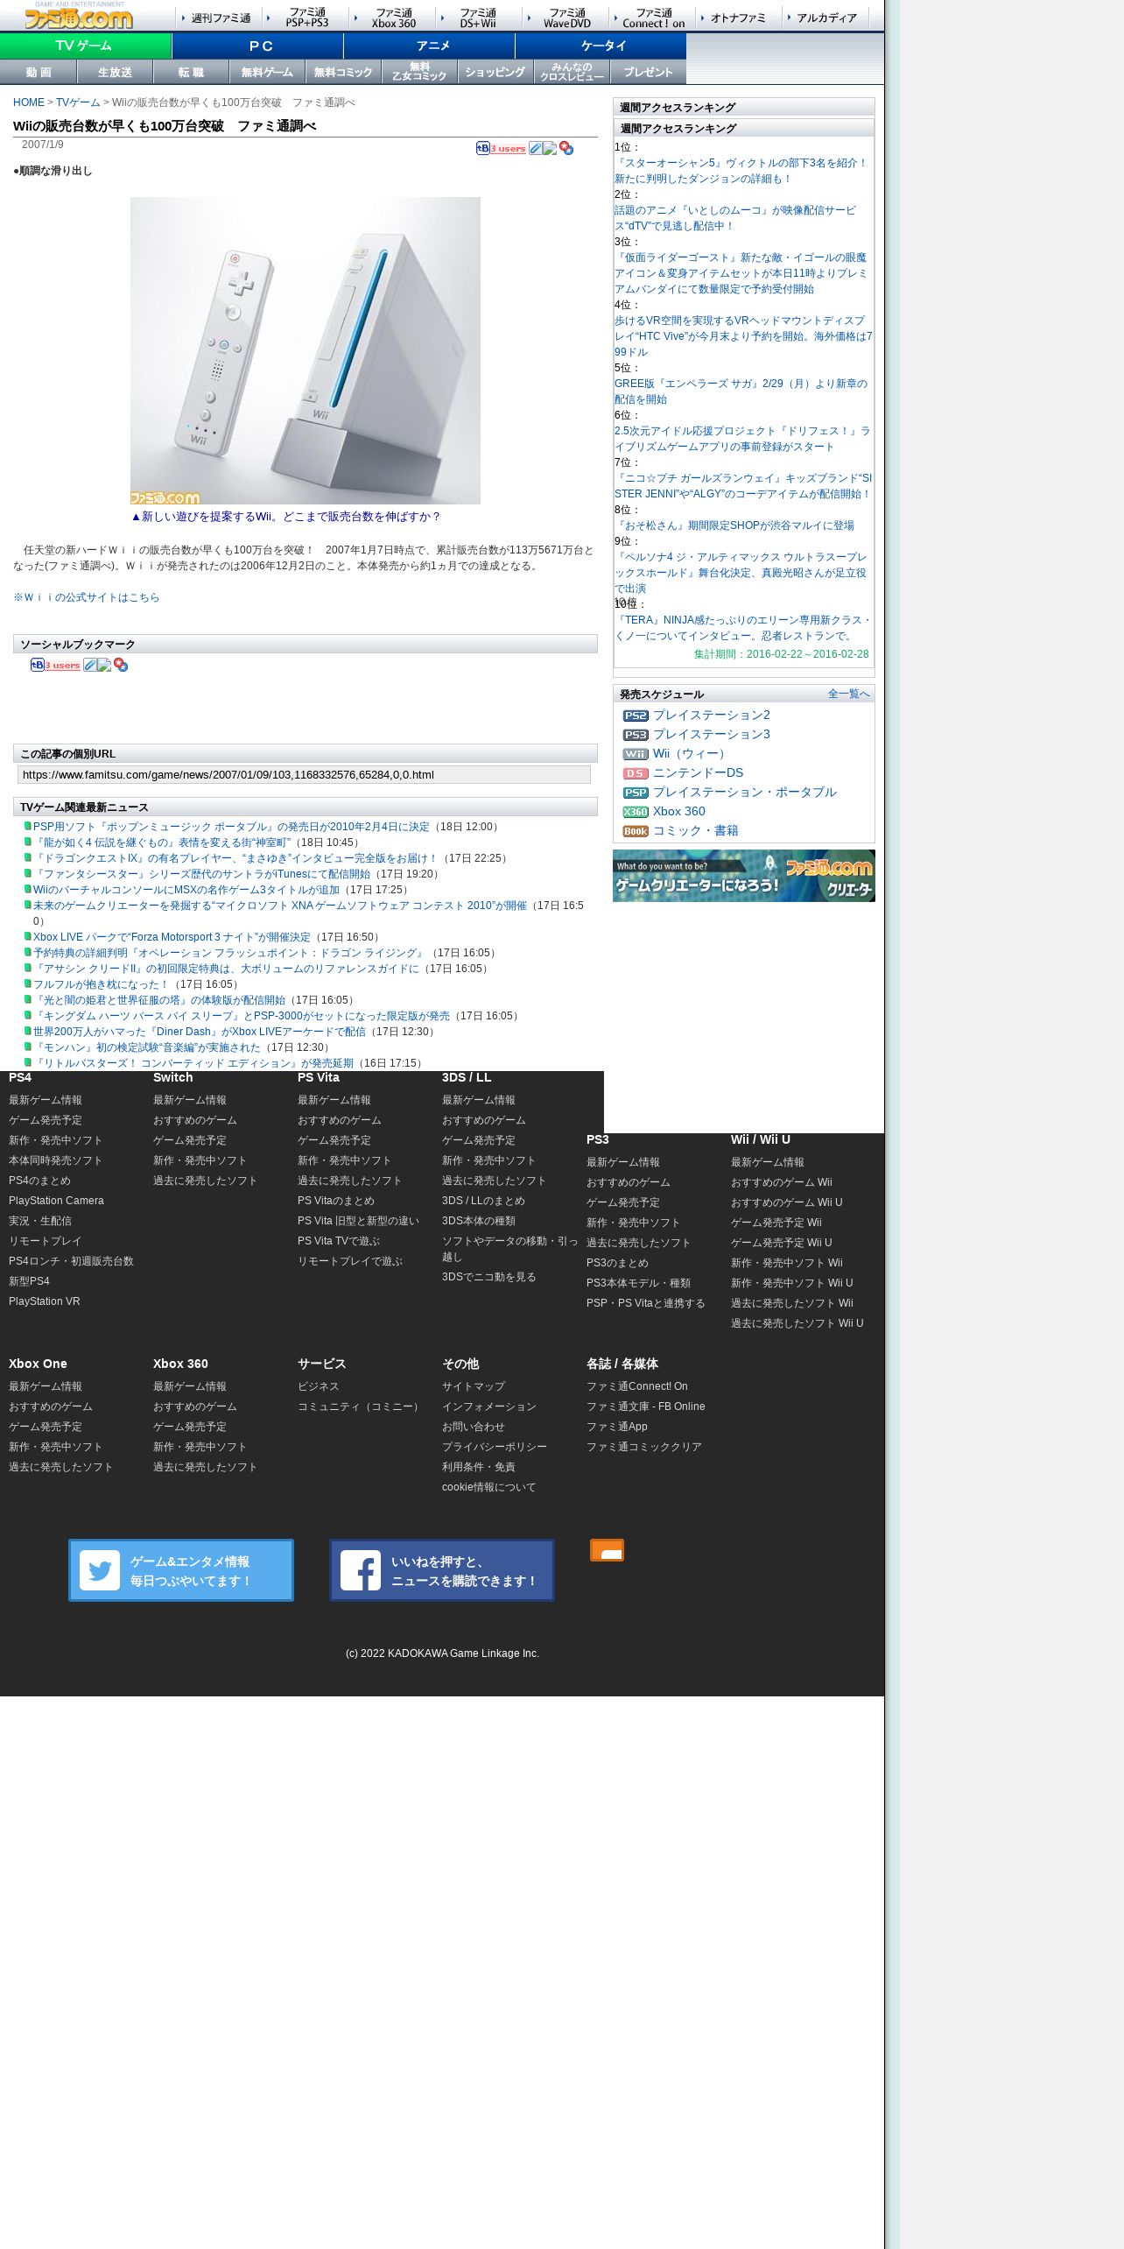Image resolution: width=1124 pixels, height=2249 pixels.
Task: Click the Wii console and remote photo
Action: tap(306, 350)
